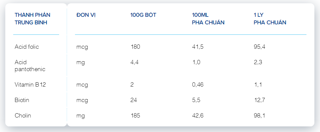Select the Acid folic row label
This screenshot has height=132, width=320.
(27, 47)
